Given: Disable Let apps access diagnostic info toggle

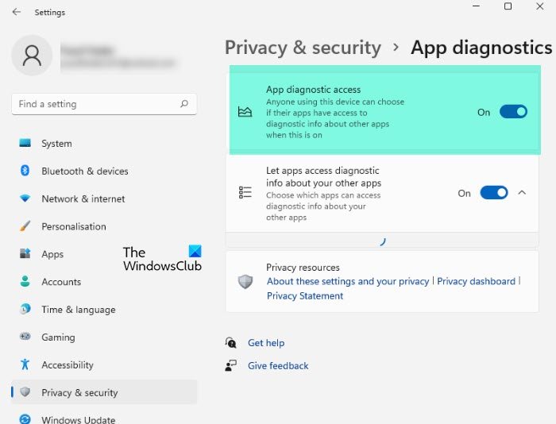Looking at the screenshot, I should tap(494, 193).
